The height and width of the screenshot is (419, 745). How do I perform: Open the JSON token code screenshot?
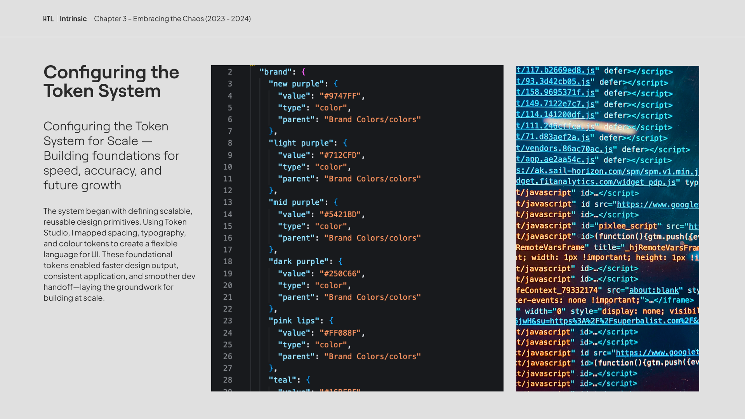pyautogui.click(x=357, y=228)
